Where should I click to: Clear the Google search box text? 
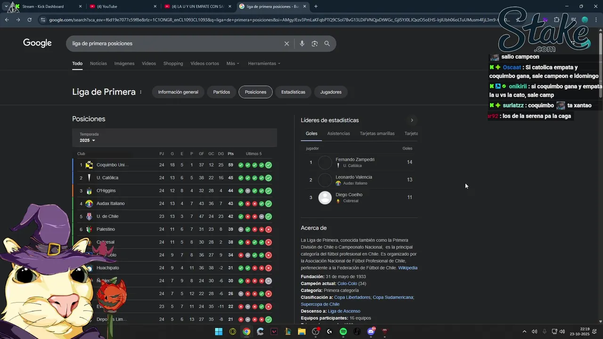[286, 43]
